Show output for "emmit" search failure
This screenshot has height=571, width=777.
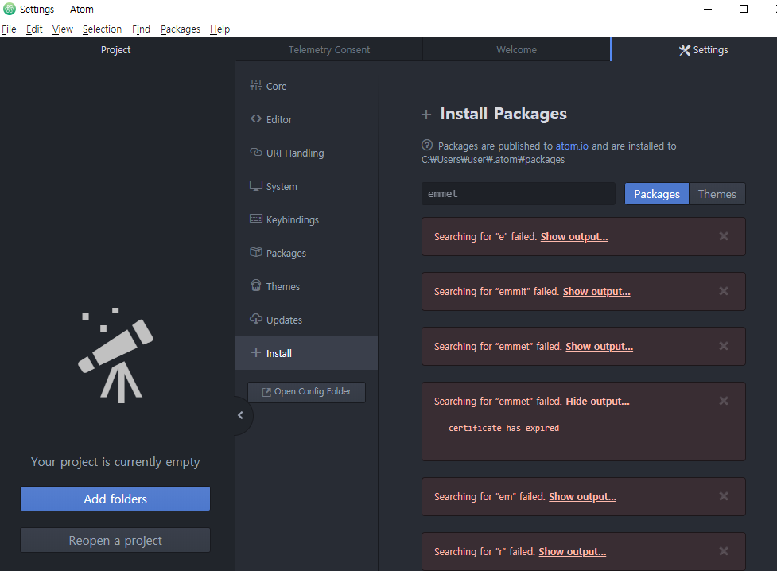(x=596, y=292)
